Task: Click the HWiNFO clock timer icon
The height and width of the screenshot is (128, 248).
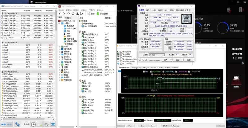Action: (33, 124)
